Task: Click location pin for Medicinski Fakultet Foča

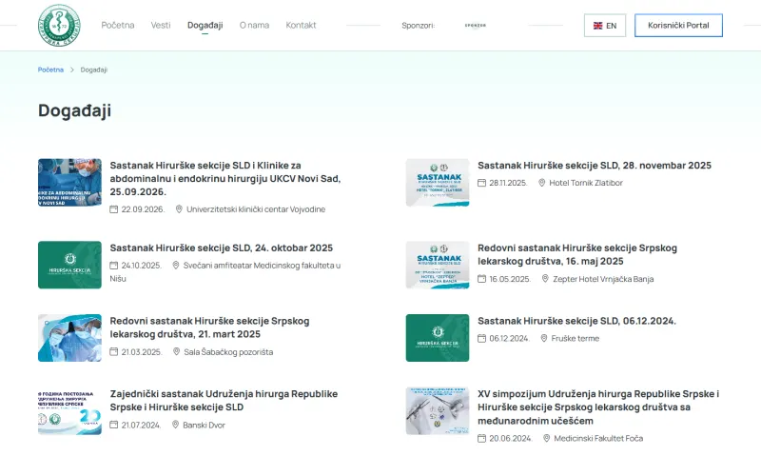Action: (x=546, y=439)
